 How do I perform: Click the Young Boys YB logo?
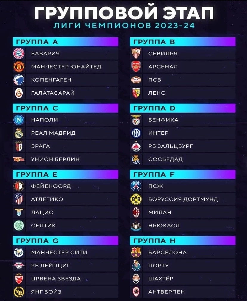click(19, 292)
